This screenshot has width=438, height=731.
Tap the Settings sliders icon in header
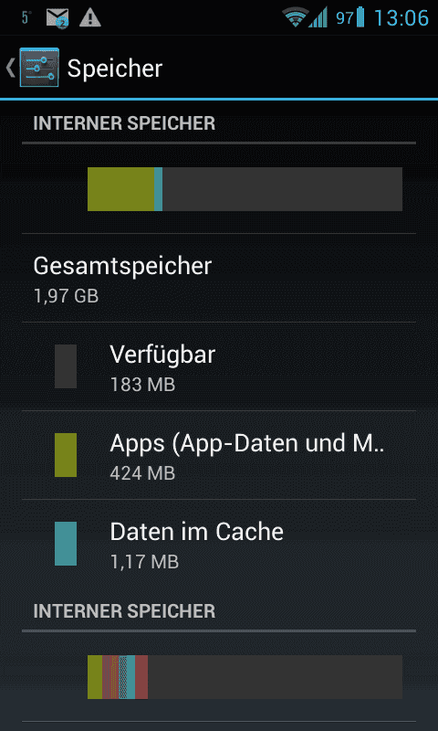pos(39,68)
